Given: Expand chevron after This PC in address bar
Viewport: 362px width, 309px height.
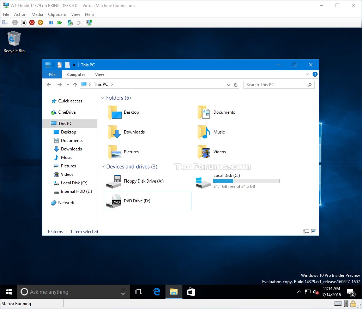Looking at the screenshot, I should [112, 85].
